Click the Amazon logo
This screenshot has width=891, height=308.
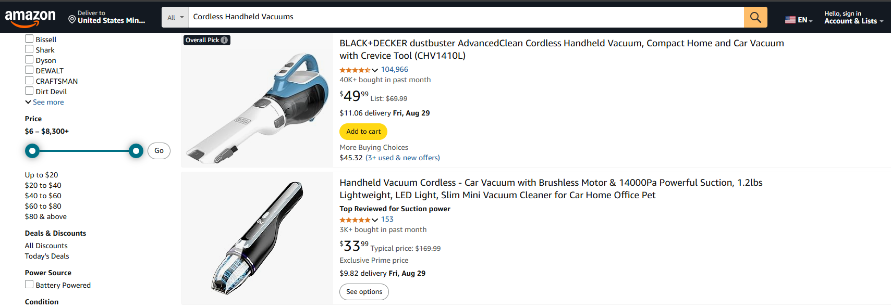[30, 17]
